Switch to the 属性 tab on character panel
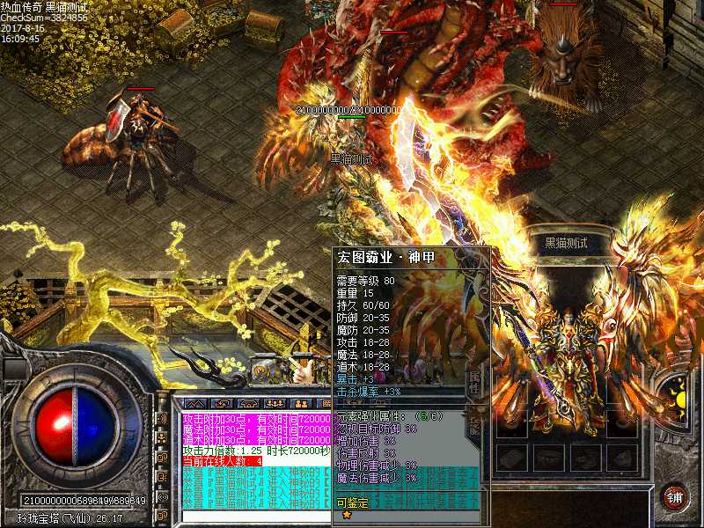Image resolution: width=704 pixels, height=528 pixels. pyautogui.click(x=474, y=382)
